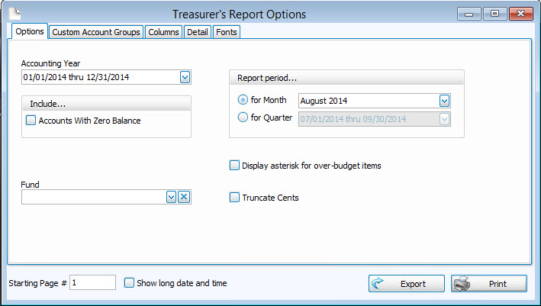Enable Show long date and time
The width and height of the screenshot is (541, 306).
click(129, 283)
